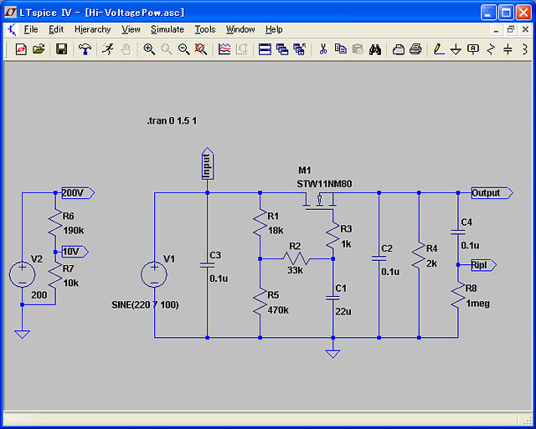Click the STW11NM80 MOSFET label
Screen dimensions: 536x429
[324, 184]
